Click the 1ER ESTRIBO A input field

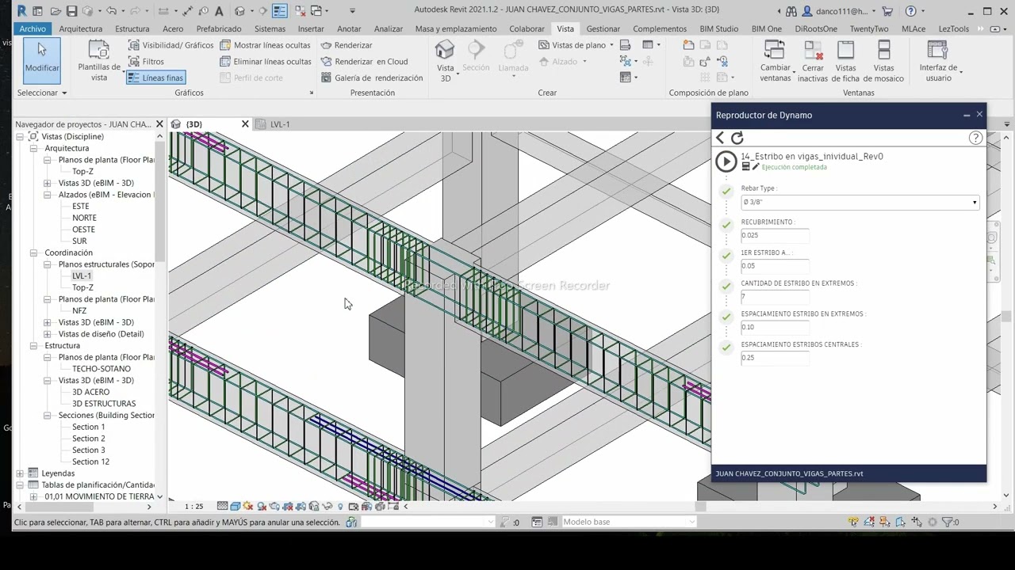pyautogui.click(x=775, y=266)
